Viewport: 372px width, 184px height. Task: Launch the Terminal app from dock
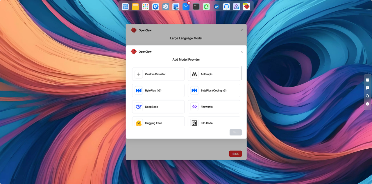196,6
